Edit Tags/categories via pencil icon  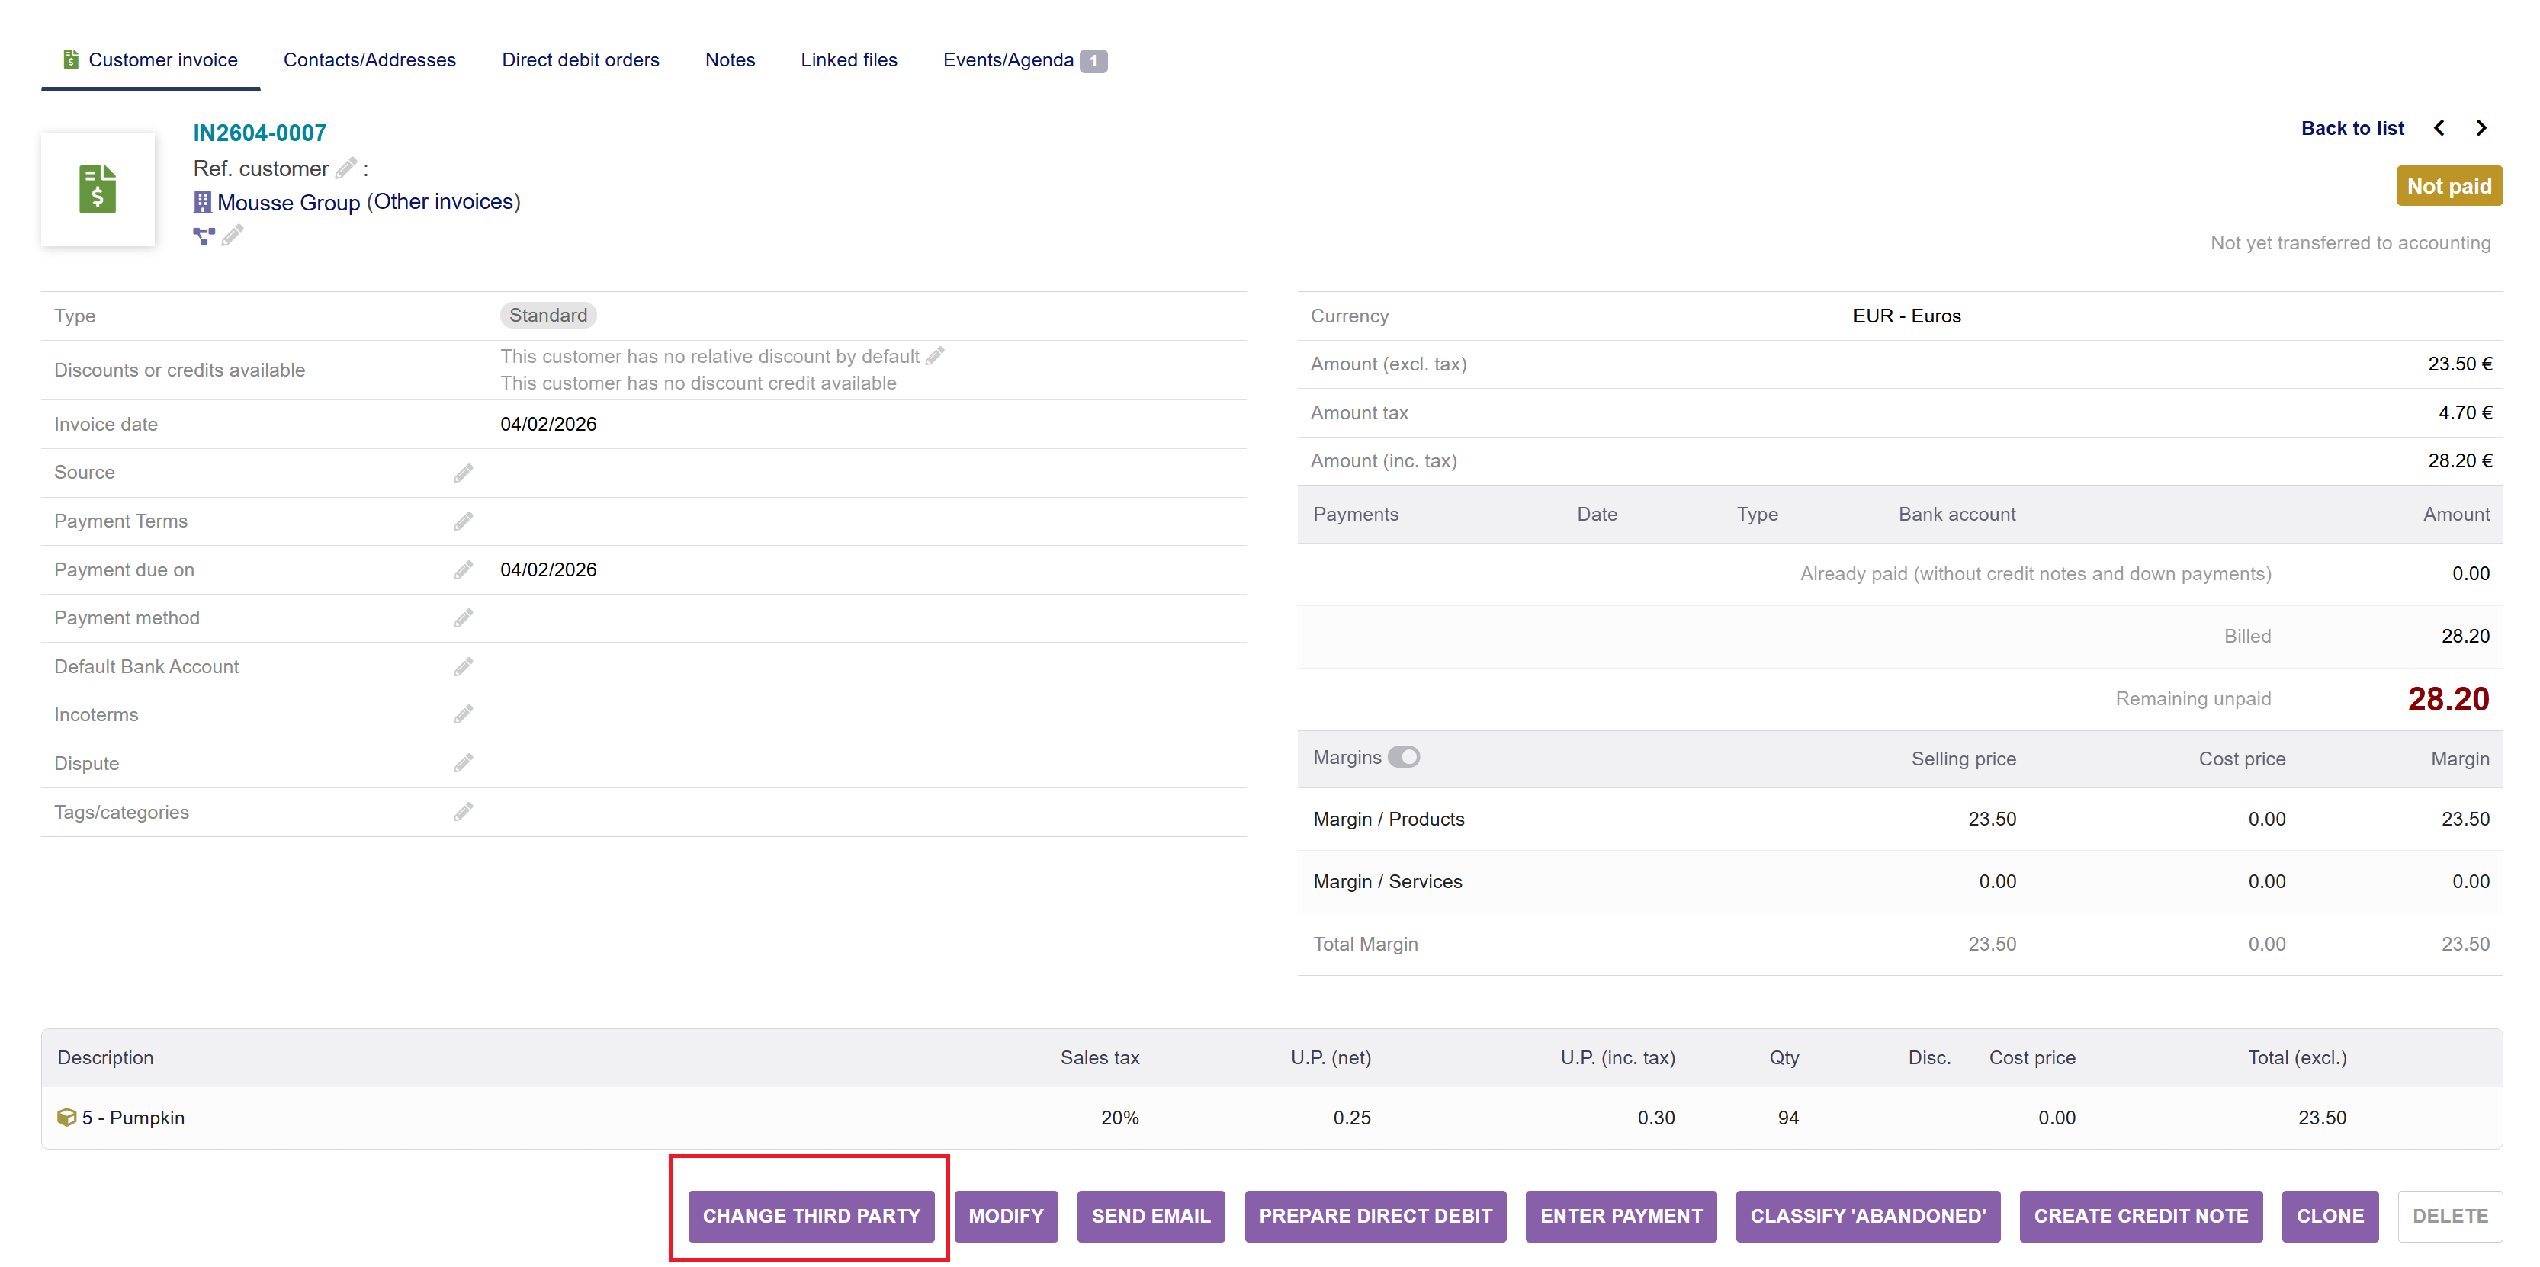coord(464,811)
